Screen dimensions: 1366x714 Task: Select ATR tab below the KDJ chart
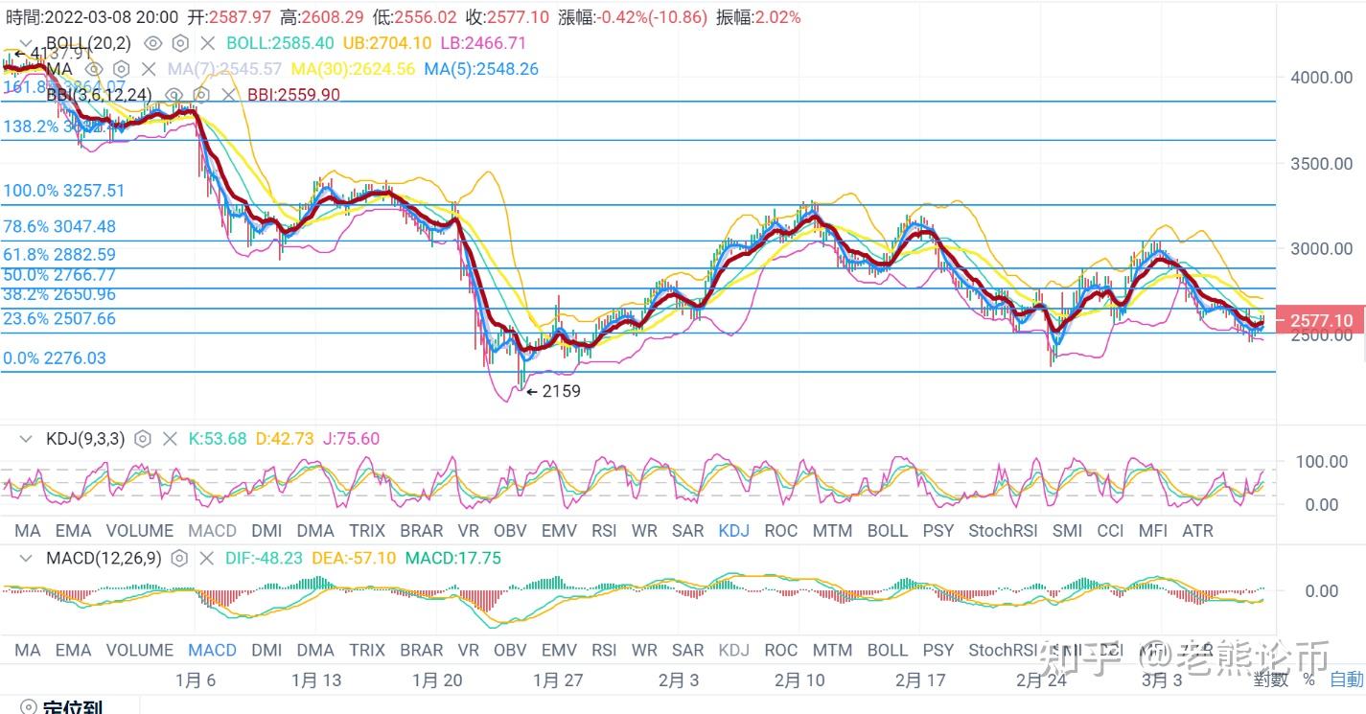click(x=1198, y=530)
